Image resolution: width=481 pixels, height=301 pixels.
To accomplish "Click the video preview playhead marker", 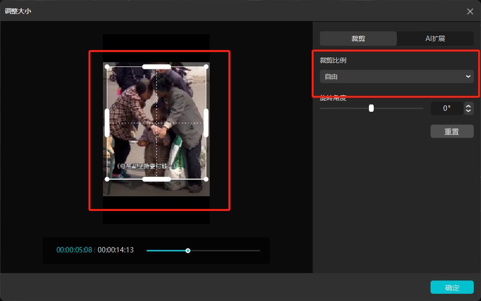I will 188,250.
